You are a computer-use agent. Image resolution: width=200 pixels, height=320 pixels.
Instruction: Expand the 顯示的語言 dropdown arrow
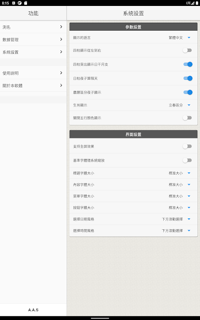point(189,37)
